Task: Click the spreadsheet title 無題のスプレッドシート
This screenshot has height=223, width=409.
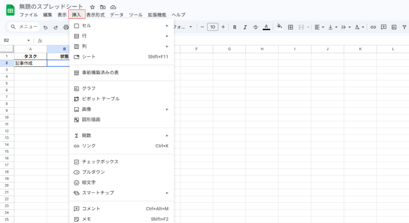Action: 51,7
